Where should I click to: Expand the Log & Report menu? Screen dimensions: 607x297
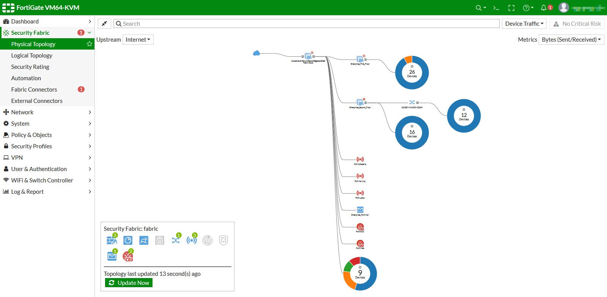(x=47, y=191)
